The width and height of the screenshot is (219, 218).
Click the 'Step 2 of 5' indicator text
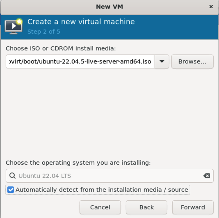click(44, 32)
